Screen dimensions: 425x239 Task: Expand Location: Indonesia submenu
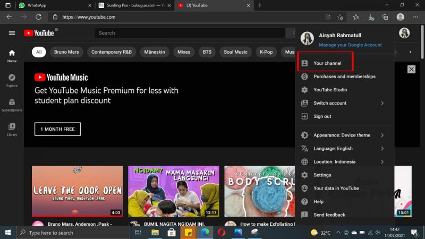point(344,162)
